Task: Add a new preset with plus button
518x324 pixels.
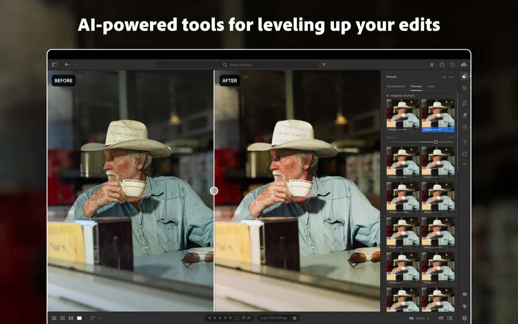Action: click(444, 77)
